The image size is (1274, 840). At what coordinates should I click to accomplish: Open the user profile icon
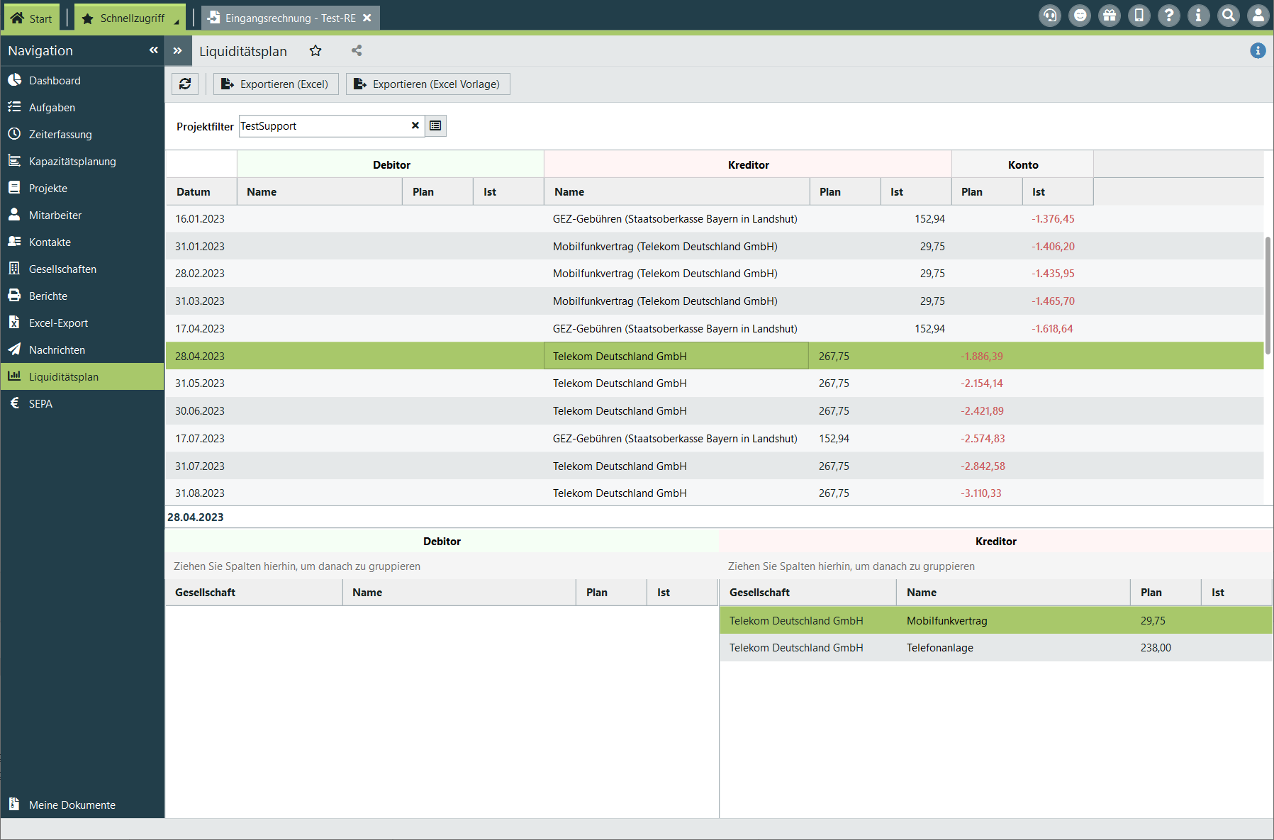click(1258, 16)
